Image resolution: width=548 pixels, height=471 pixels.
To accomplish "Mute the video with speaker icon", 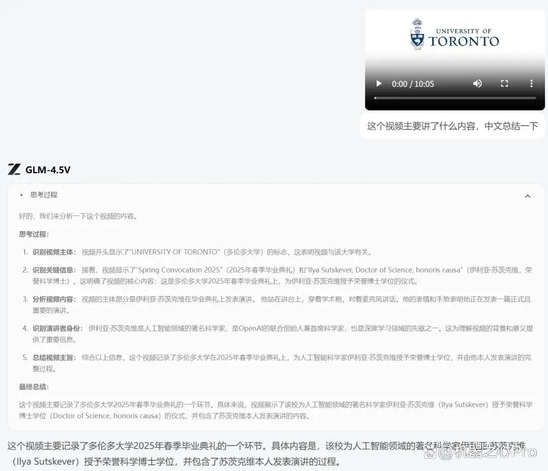I will (477, 84).
